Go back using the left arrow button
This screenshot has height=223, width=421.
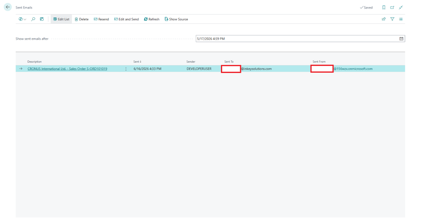8,7
